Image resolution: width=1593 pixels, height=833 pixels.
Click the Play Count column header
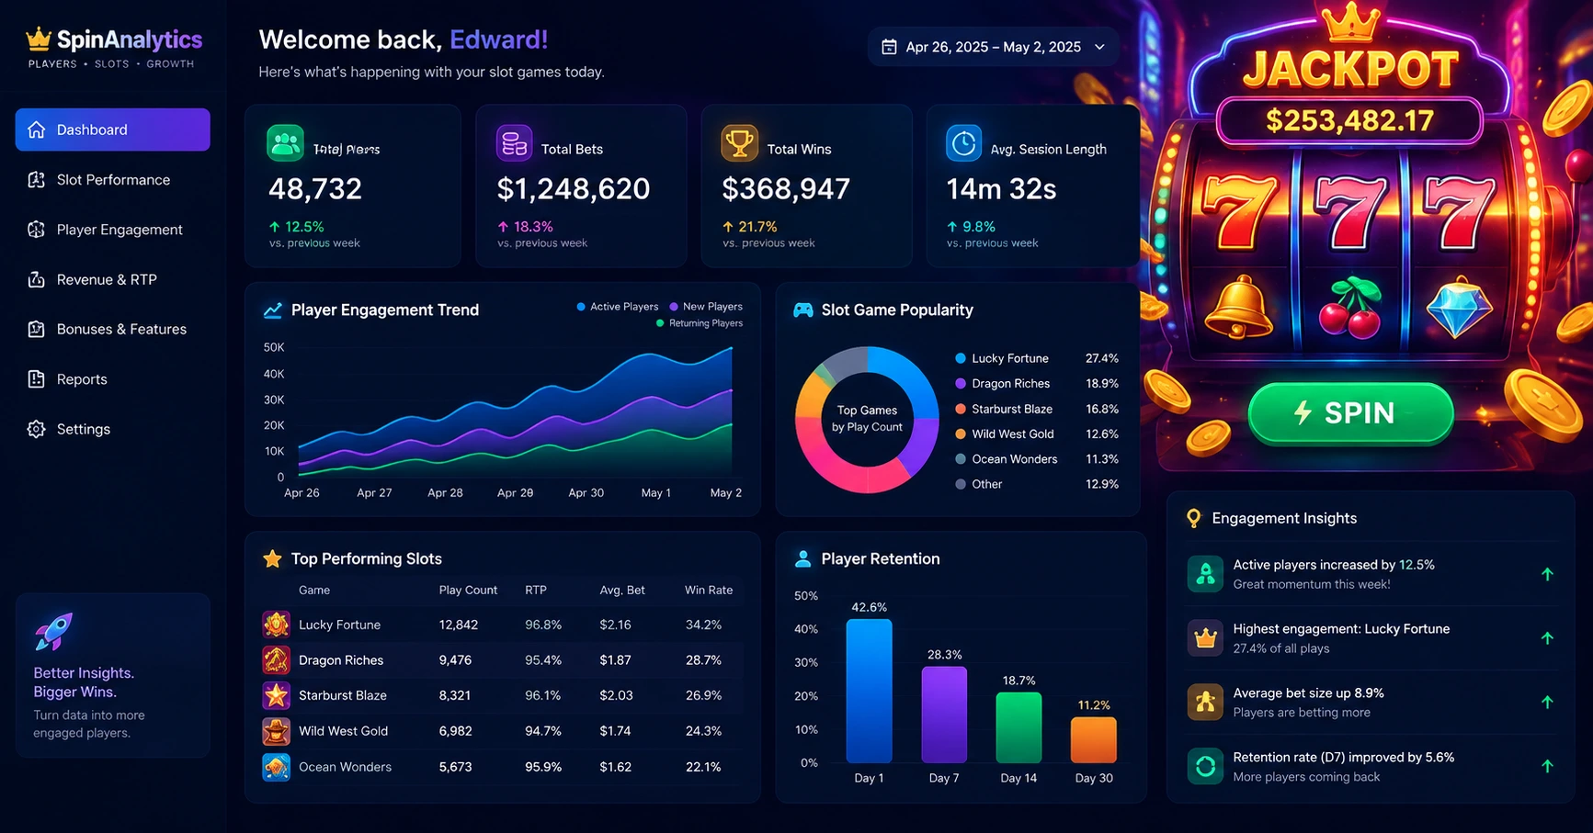pyautogui.click(x=468, y=591)
